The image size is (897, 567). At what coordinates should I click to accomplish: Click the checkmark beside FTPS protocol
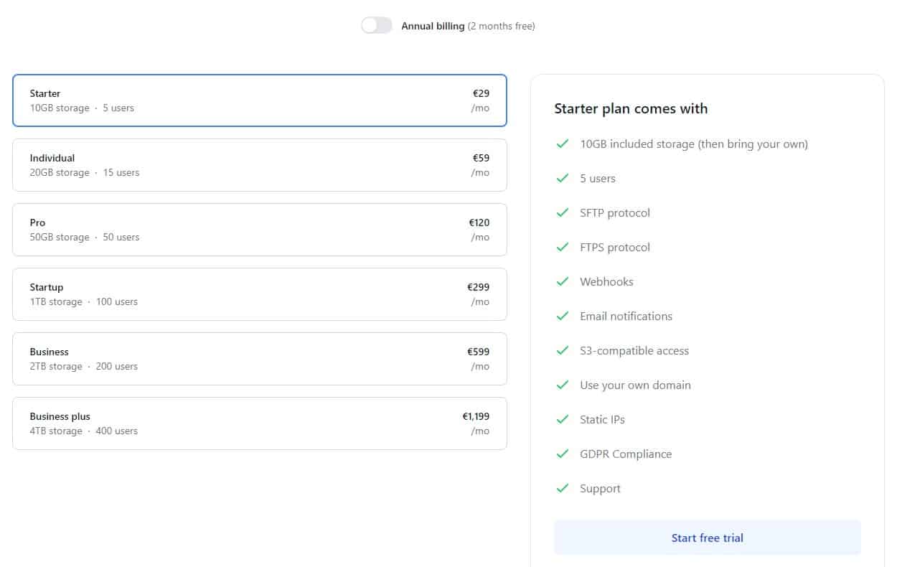click(563, 248)
